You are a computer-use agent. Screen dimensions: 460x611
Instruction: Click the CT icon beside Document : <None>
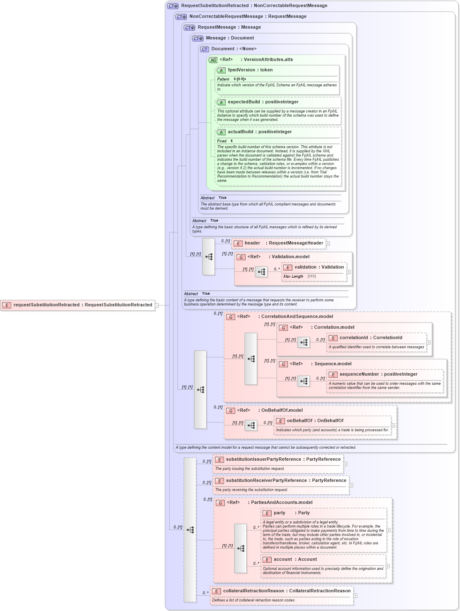click(204, 49)
